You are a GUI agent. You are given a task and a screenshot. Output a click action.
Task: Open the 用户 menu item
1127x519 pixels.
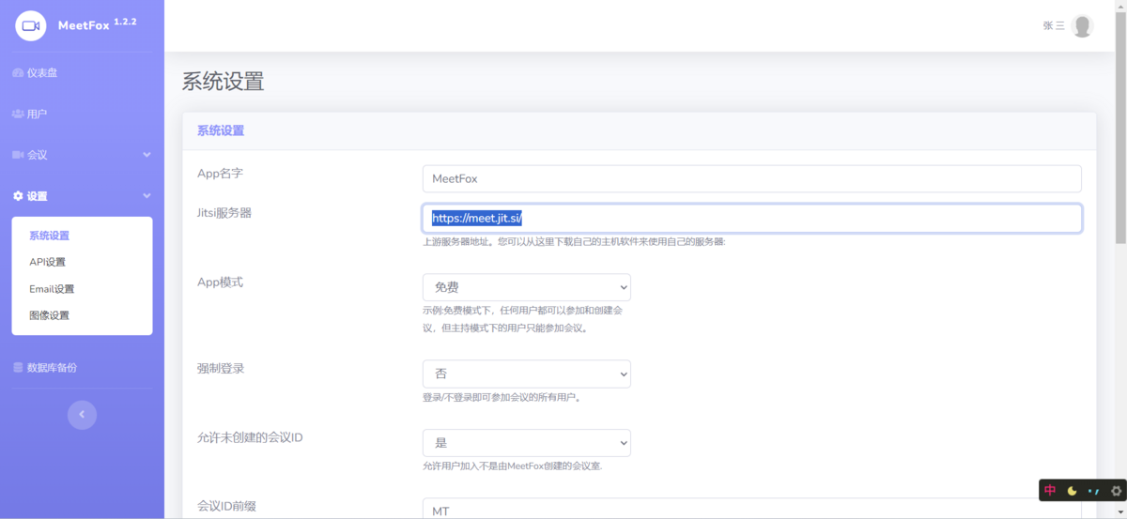pos(37,114)
